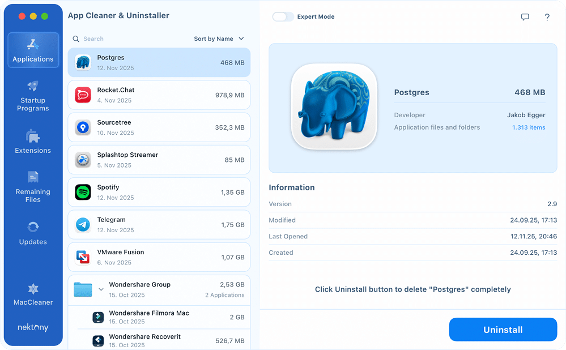Open the feedback chat bubble icon

[x=525, y=17]
